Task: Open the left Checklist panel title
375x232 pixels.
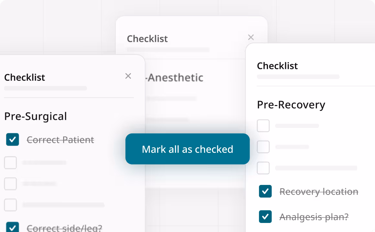Action: point(25,77)
